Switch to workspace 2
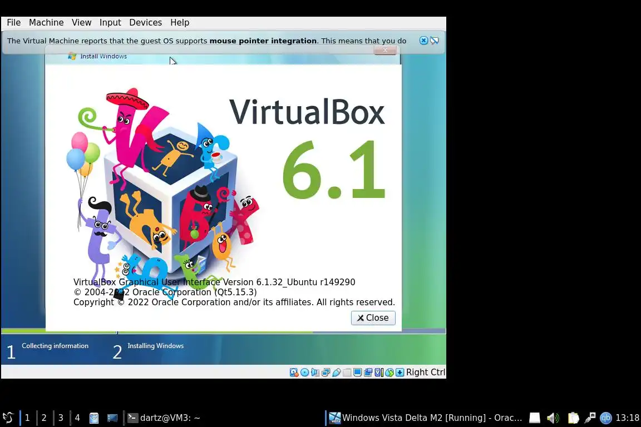641x427 pixels. (44, 418)
